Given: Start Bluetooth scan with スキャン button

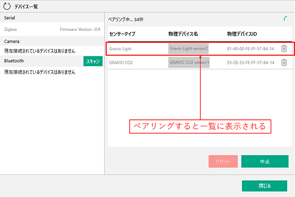Looking at the screenshot, I should pyautogui.click(x=93, y=61).
